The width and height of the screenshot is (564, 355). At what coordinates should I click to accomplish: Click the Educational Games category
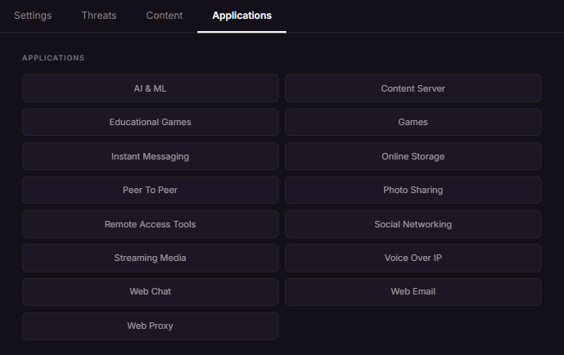[151, 122]
